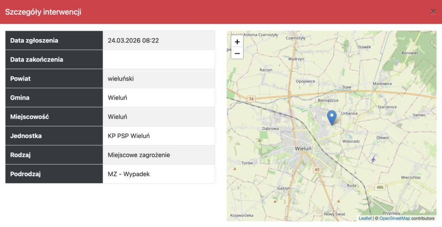Click Opojowice label on the map
The height and width of the screenshot is (227, 442).
[305, 81]
